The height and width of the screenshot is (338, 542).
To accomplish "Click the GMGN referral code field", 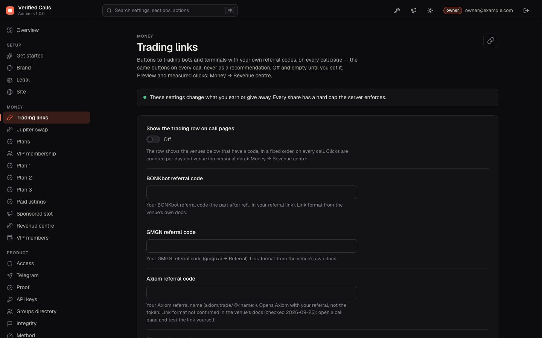I will pos(252,246).
